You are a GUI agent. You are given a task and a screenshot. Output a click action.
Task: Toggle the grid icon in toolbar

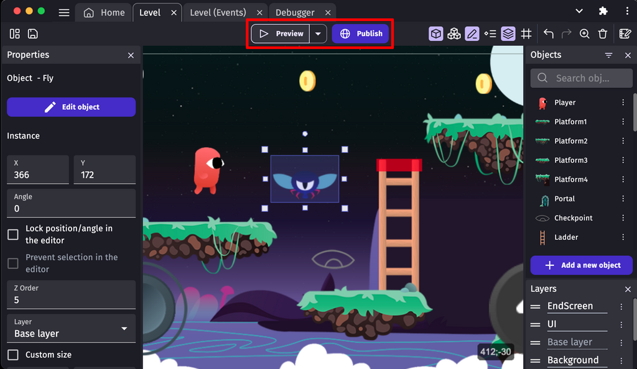526,34
